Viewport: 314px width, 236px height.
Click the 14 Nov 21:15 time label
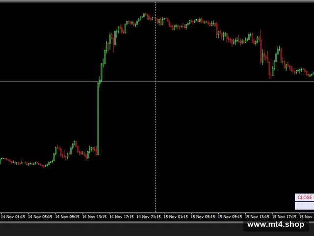[x=149, y=217]
